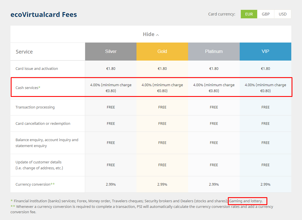Click Gold card issue fee €1.80
This screenshot has width=302, height=220.
pos(162,68)
